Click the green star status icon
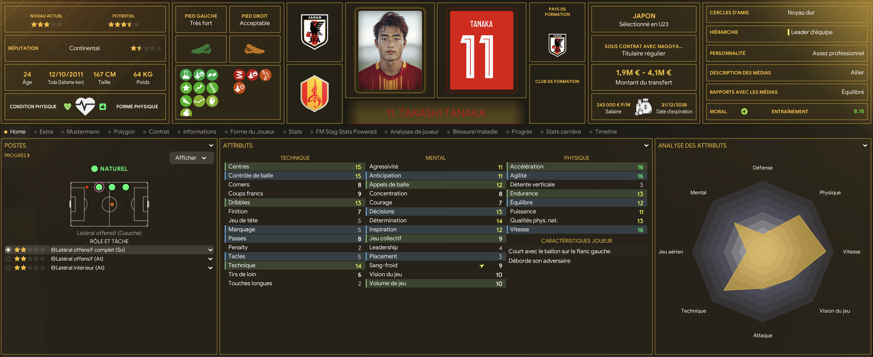The image size is (873, 357). pos(186,88)
